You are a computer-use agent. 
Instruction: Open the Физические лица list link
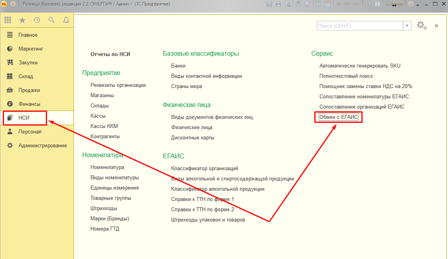pos(192,127)
